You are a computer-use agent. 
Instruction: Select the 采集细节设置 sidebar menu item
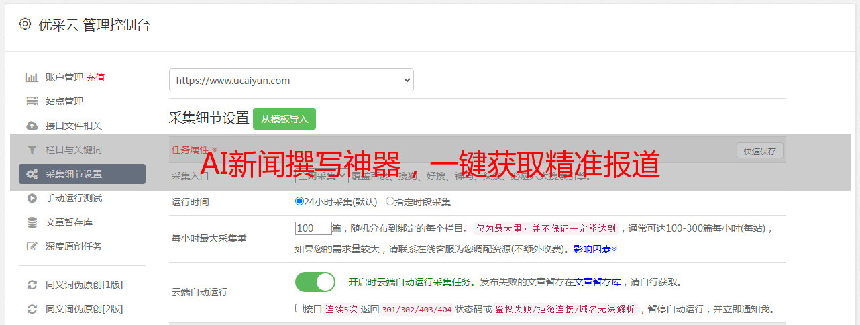(82, 174)
